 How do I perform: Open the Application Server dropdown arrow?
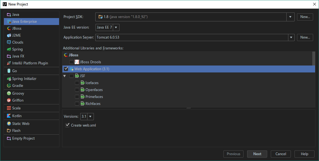pos(291,37)
